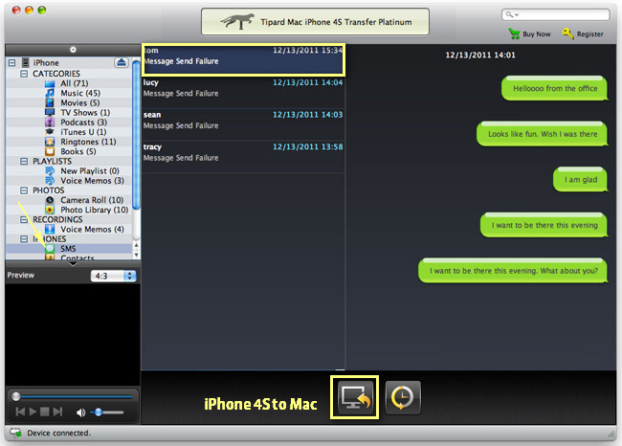622x446 pixels.
Task: Click the preview playback progress slider
Action: pyautogui.click(x=73, y=396)
